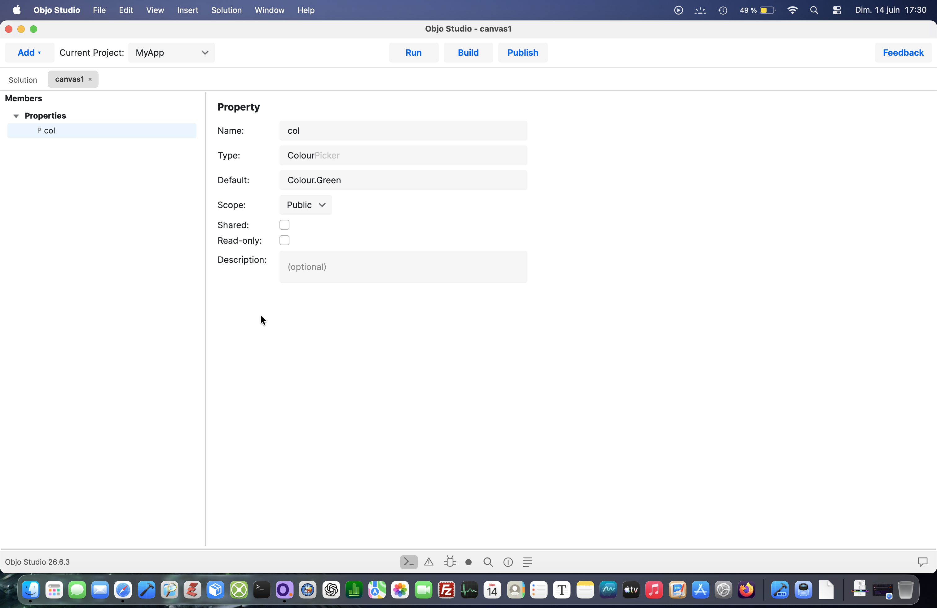Open Xcode hammer icon in dock
Image resolution: width=937 pixels, height=608 pixels.
[146, 590]
